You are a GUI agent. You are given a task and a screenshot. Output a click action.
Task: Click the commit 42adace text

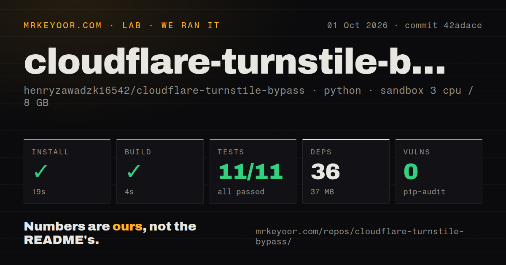point(443,25)
